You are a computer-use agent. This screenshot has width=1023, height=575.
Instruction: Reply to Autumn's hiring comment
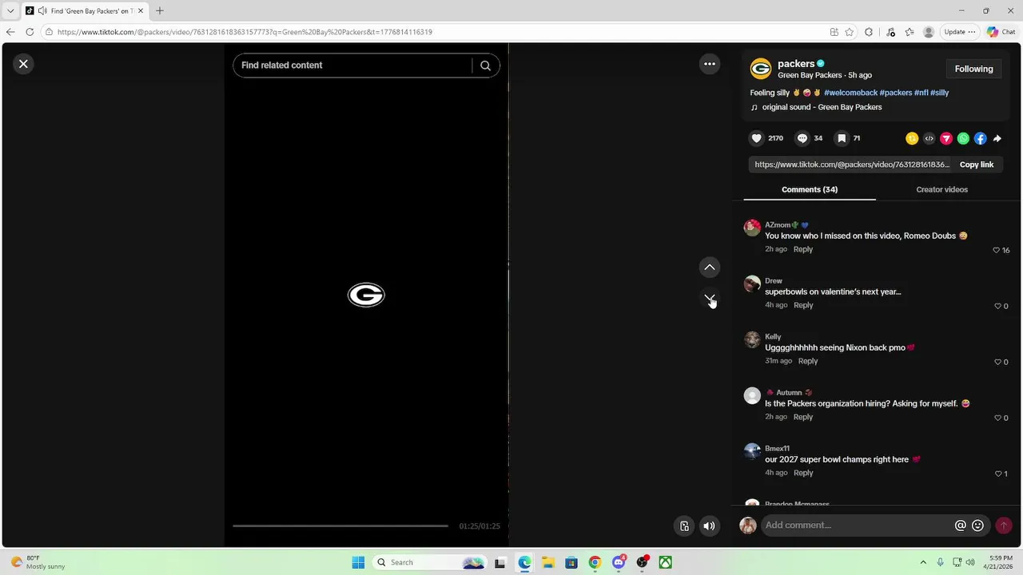[802, 417]
